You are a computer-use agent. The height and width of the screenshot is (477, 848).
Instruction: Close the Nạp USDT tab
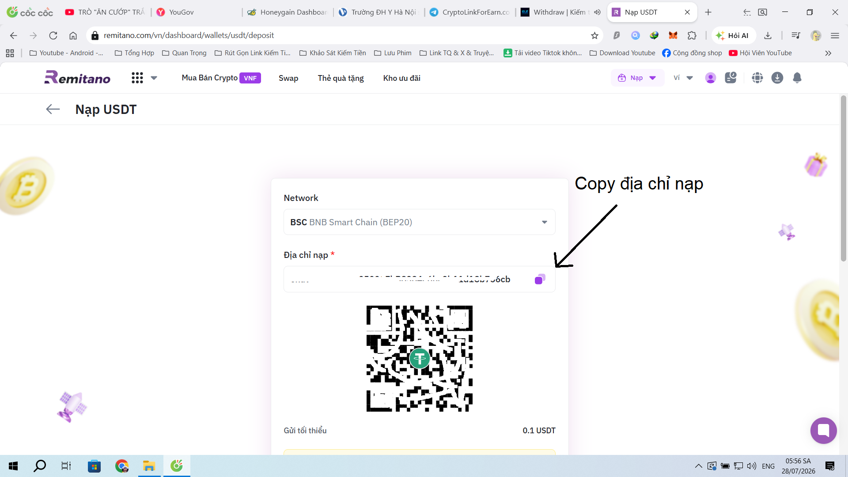pyautogui.click(x=687, y=12)
